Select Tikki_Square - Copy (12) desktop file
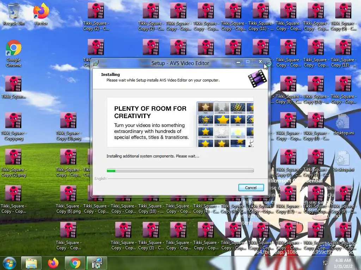Screen dimensions: 361x270 (x=288, y=200)
